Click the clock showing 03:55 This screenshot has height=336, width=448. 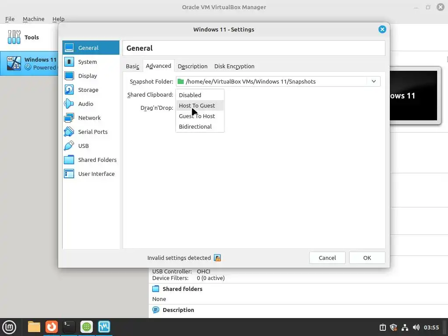coord(431,327)
